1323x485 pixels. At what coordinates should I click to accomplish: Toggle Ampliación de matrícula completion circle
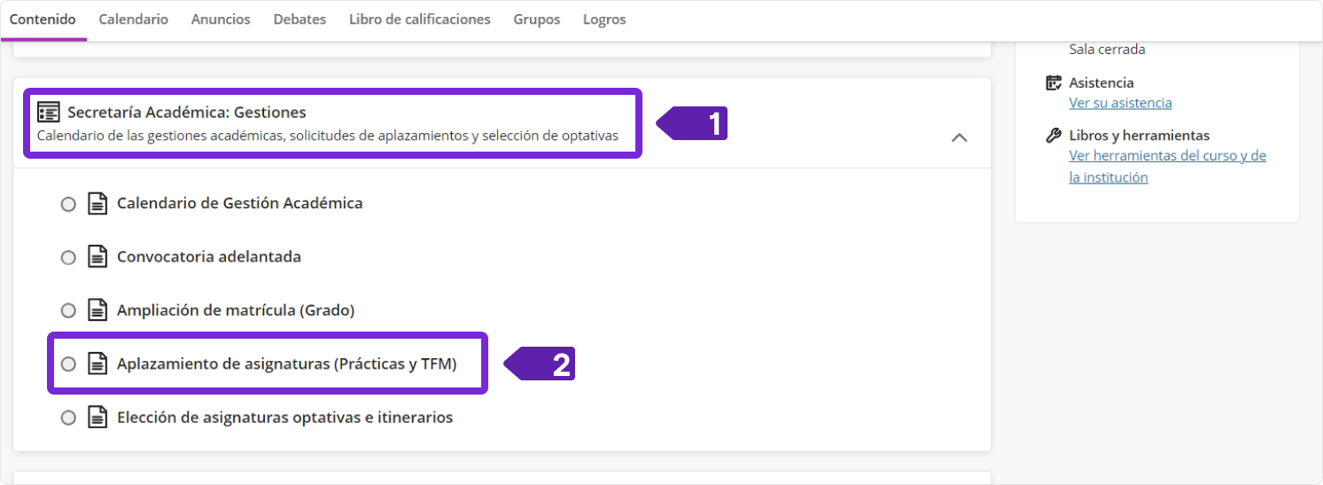tap(68, 311)
